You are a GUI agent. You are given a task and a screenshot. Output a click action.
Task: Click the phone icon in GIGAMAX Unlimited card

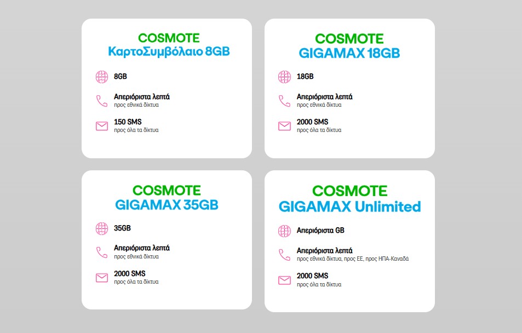(x=284, y=255)
